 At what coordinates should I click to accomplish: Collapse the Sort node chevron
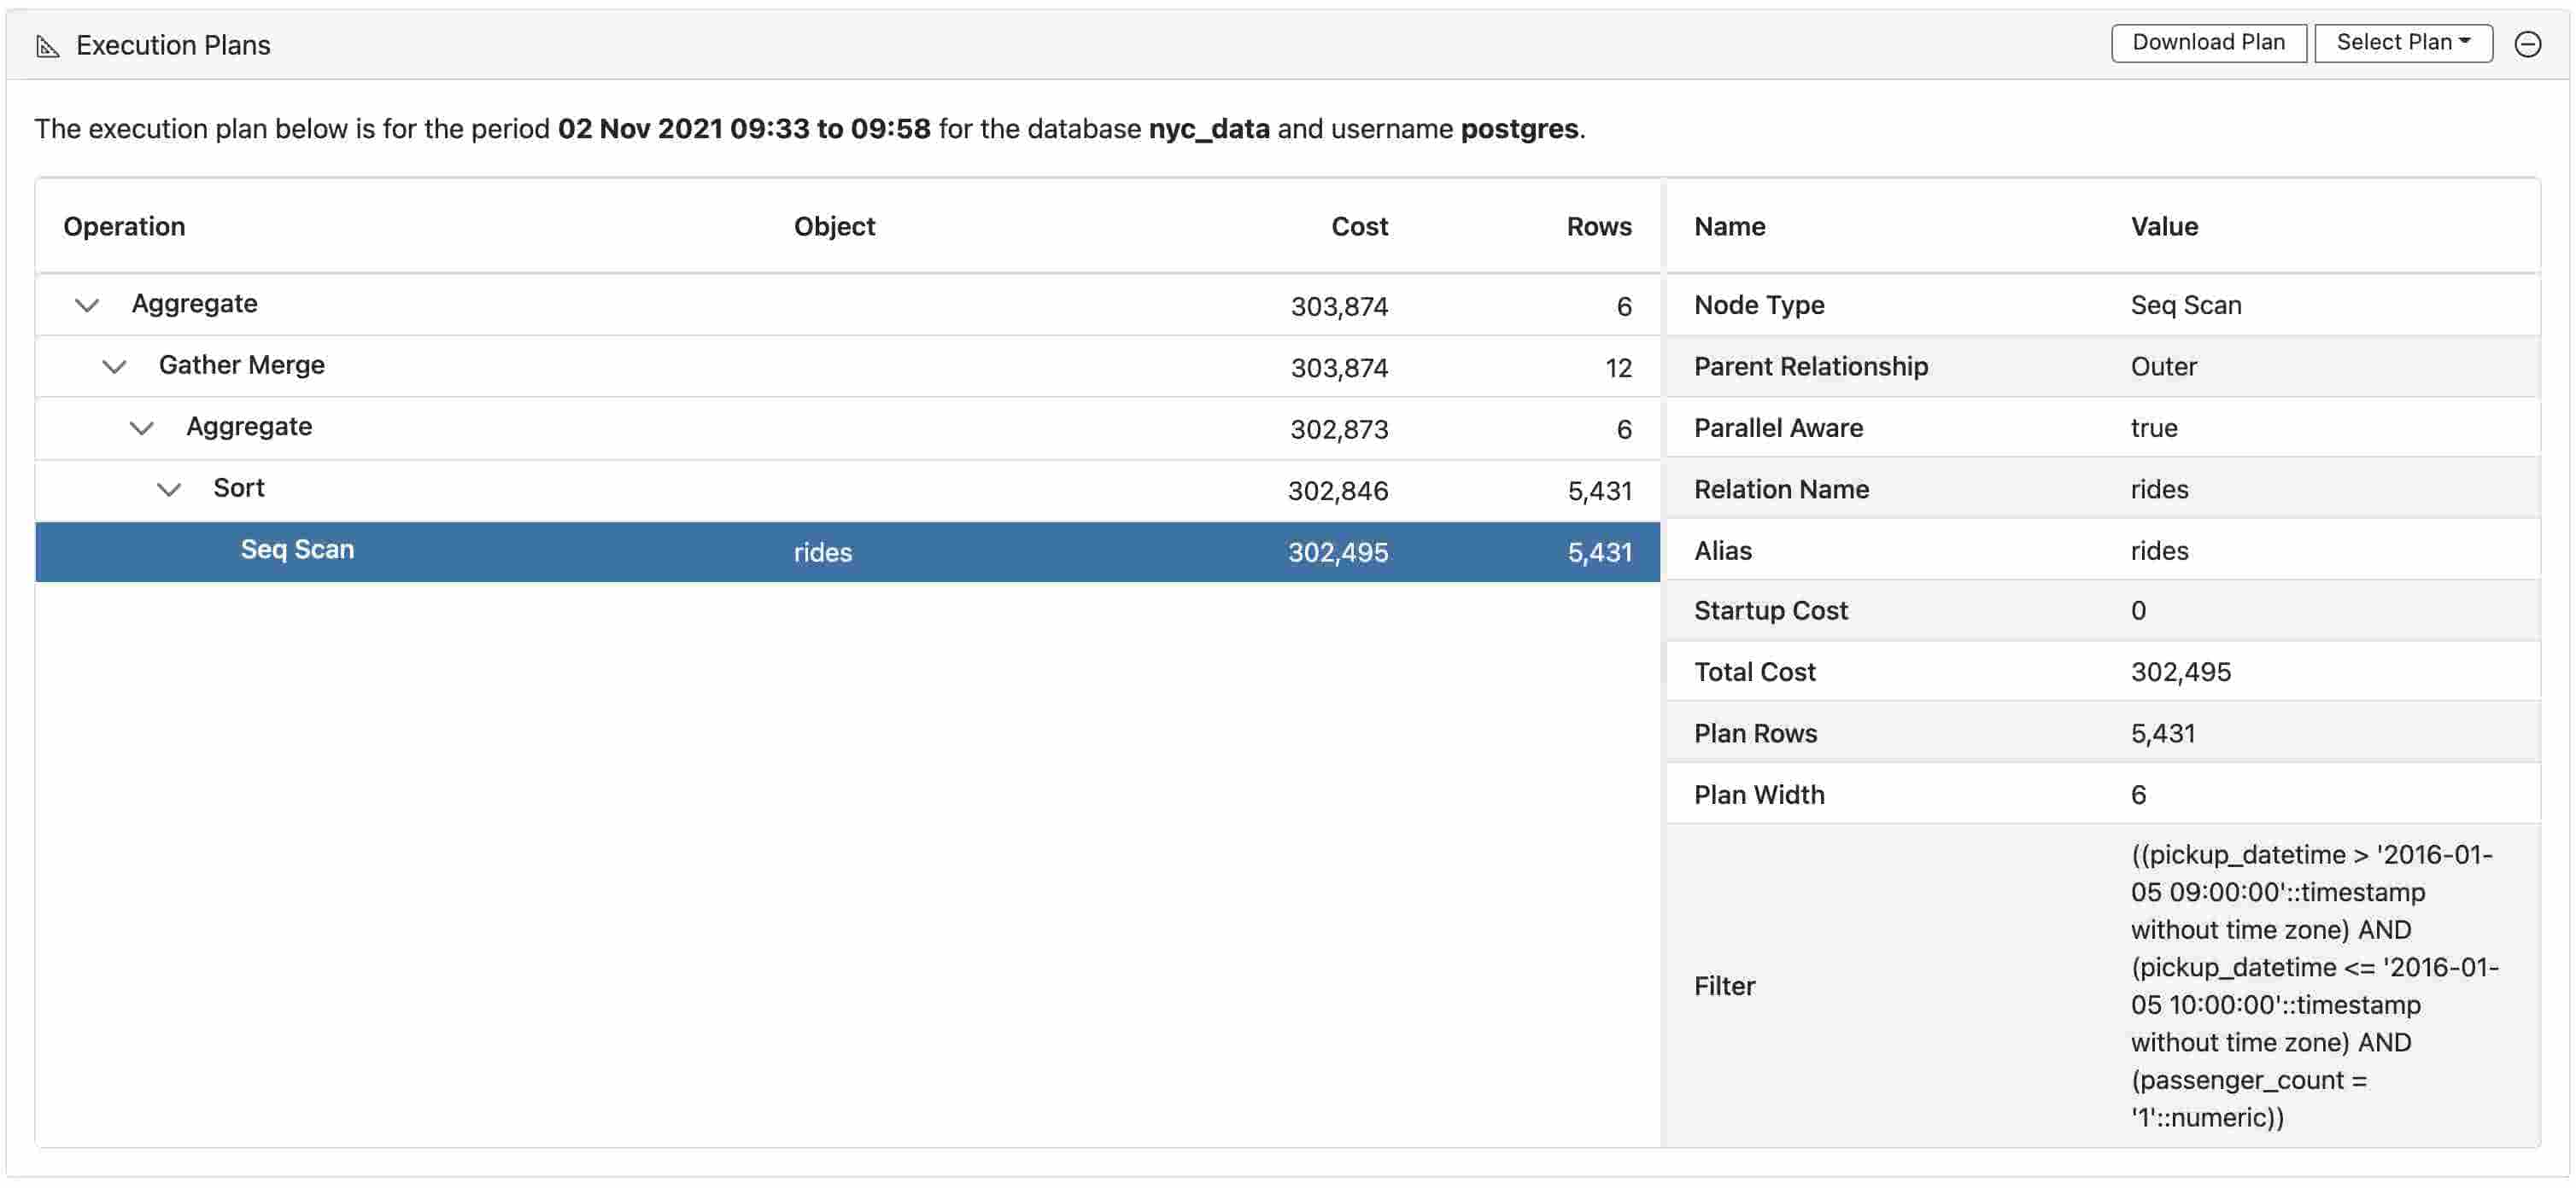coord(169,490)
